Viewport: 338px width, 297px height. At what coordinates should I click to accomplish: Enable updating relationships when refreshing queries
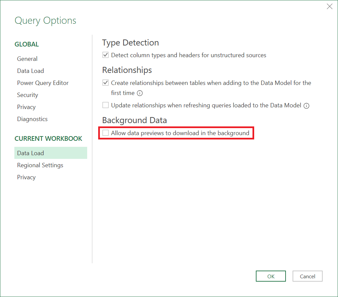106,105
